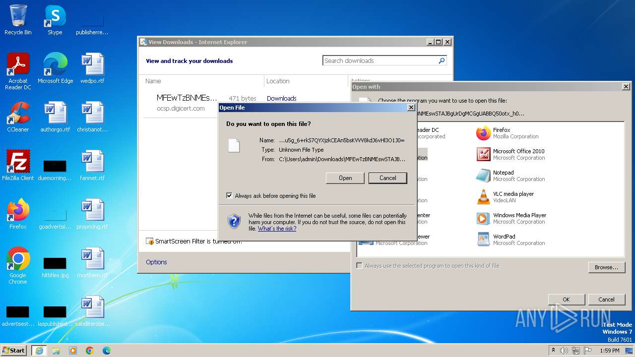Image resolution: width=635 pixels, height=357 pixels.
Task: Open wedpo.rtf document icon
Action: pos(92,68)
